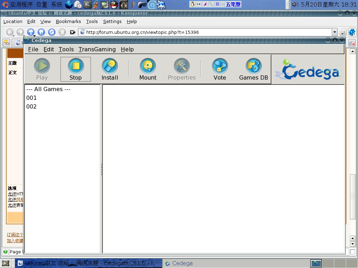Click the Go button beside the URL field
Screen dimensions: 358x268
343,32
